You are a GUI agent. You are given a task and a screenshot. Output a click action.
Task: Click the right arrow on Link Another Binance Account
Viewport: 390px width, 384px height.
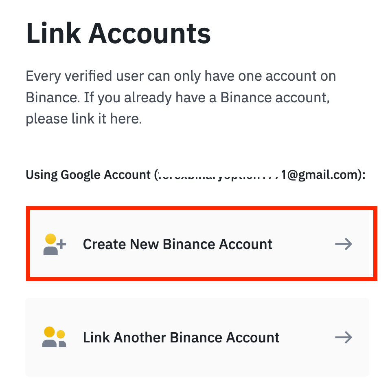[x=343, y=337]
